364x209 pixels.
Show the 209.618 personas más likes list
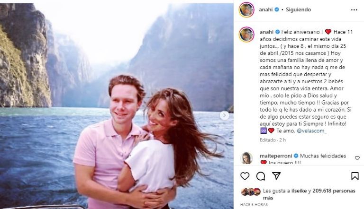tap(309, 194)
